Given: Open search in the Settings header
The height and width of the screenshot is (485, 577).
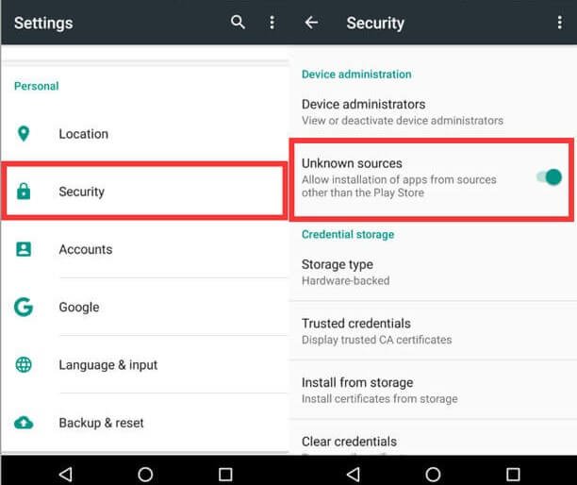Looking at the screenshot, I should [238, 23].
